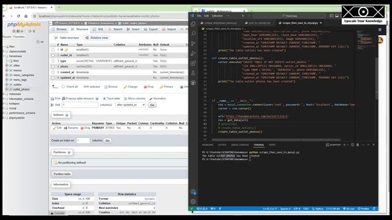Screen dimensions: 392x220
Task: Collapse the hanamasa database tree node
Action: coord(4,56)
